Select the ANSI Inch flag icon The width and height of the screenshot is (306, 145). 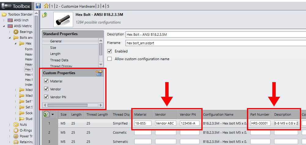[10, 20]
